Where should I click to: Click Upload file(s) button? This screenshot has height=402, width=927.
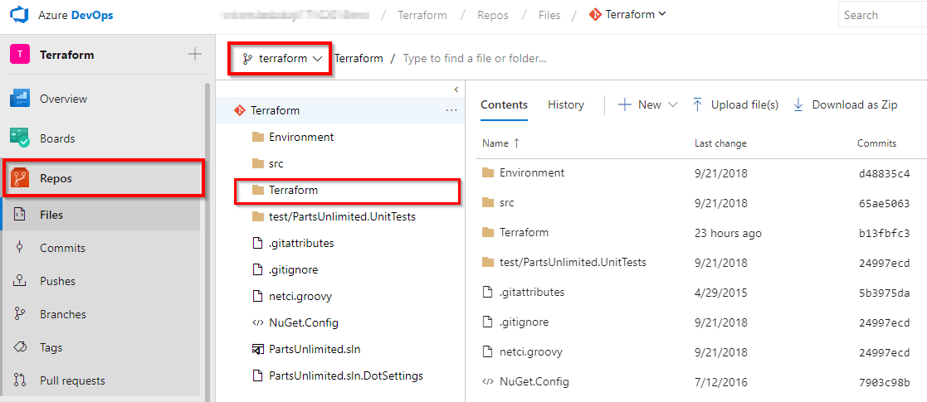pyautogui.click(x=734, y=104)
